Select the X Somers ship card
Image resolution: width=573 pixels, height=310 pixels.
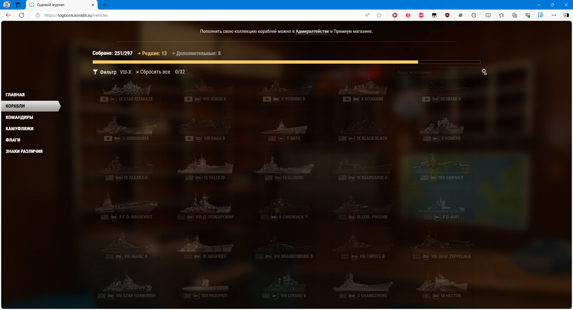442,127
